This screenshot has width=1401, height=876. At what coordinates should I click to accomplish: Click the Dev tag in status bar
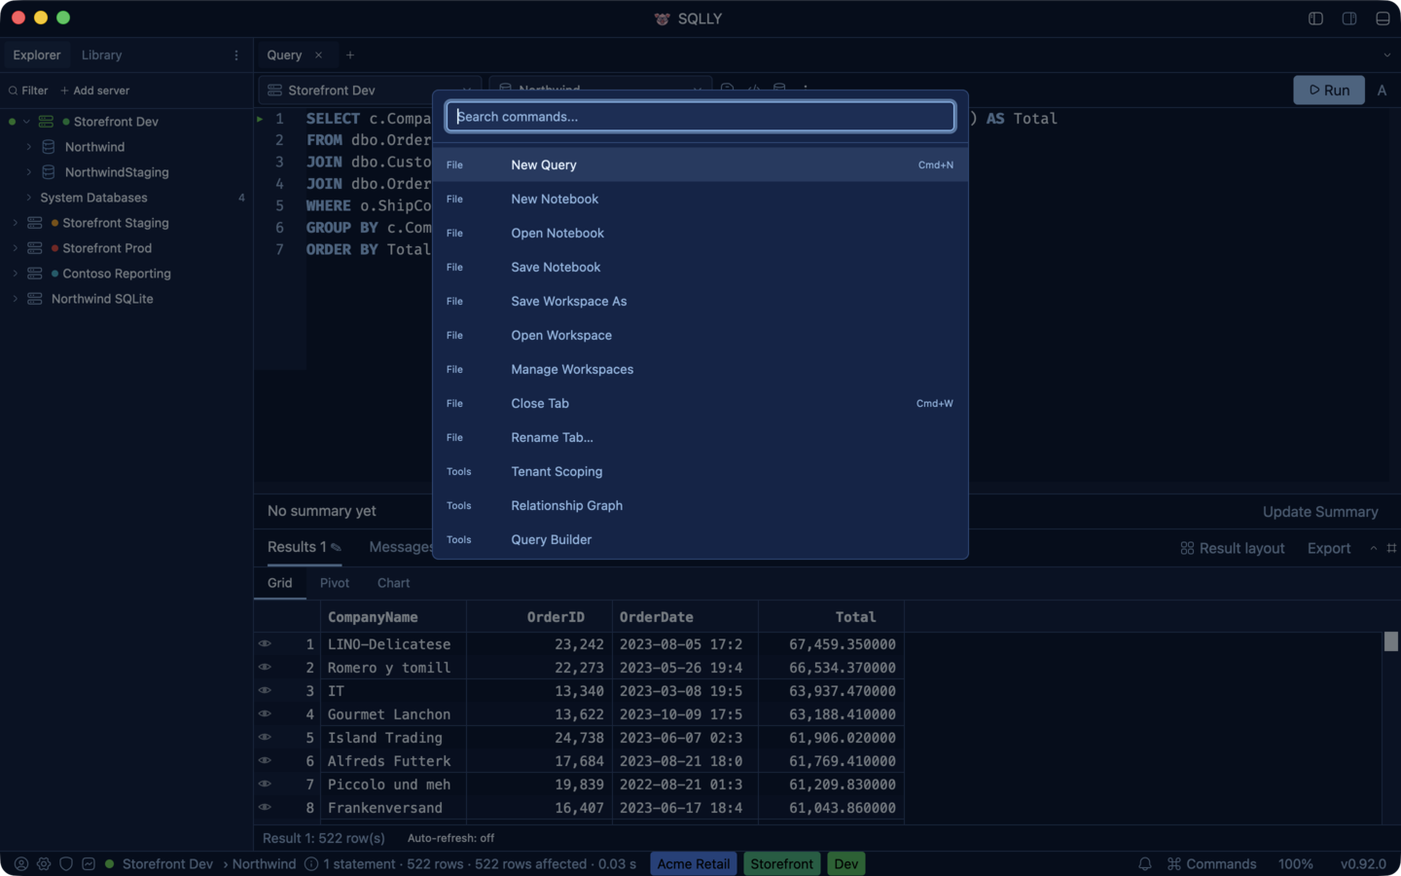pyautogui.click(x=846, y=864)
